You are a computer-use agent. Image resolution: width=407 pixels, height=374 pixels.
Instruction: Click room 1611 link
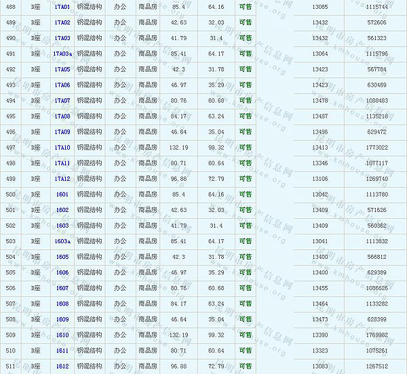62,351
